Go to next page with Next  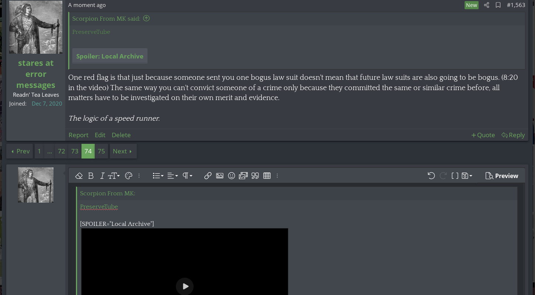[x=123, y=151]
